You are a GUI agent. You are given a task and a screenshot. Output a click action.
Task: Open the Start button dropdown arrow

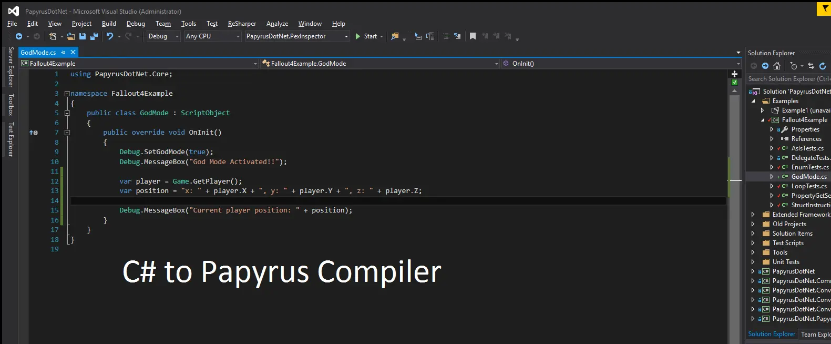(382, 36)
